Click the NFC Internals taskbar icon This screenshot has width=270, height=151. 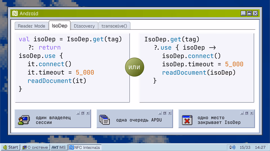[x=71, y=147]
